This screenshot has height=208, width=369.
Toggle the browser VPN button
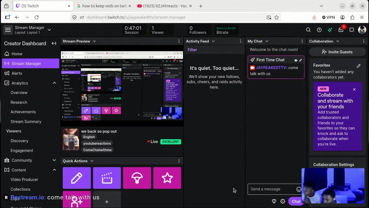328,17
